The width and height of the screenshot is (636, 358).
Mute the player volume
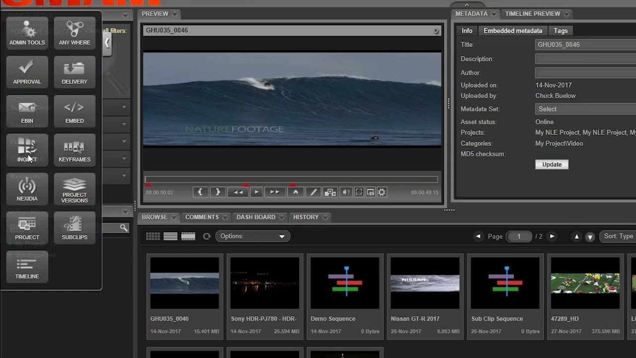pyautogui.click(x=346, y=192)
